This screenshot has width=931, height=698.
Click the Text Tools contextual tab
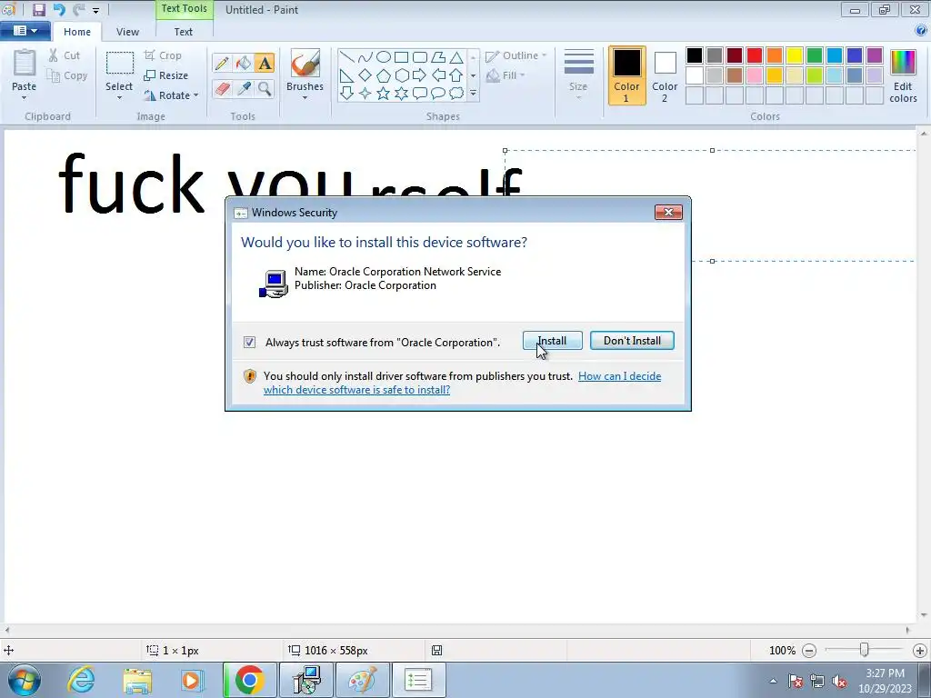pos(184,9)
